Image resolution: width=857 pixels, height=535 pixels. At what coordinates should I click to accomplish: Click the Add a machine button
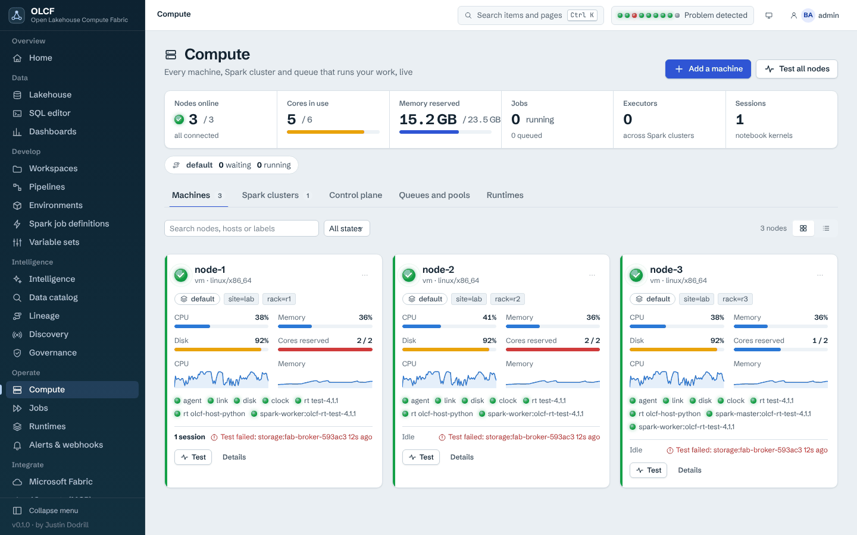tap(708, 69)
